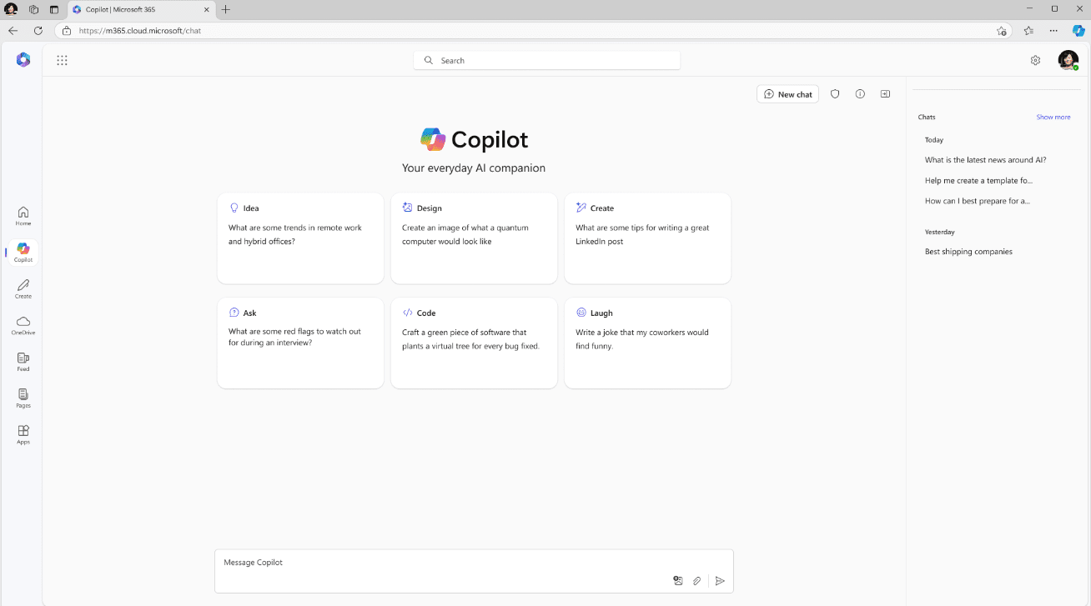Screen dimensions: 1091x606
Task: Open browser Settings and more menu
Action: pyautogui.click(x=1053, y=30)
